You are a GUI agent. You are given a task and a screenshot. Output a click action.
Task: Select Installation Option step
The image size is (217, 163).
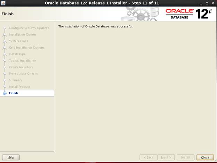(x=22, y=34)
